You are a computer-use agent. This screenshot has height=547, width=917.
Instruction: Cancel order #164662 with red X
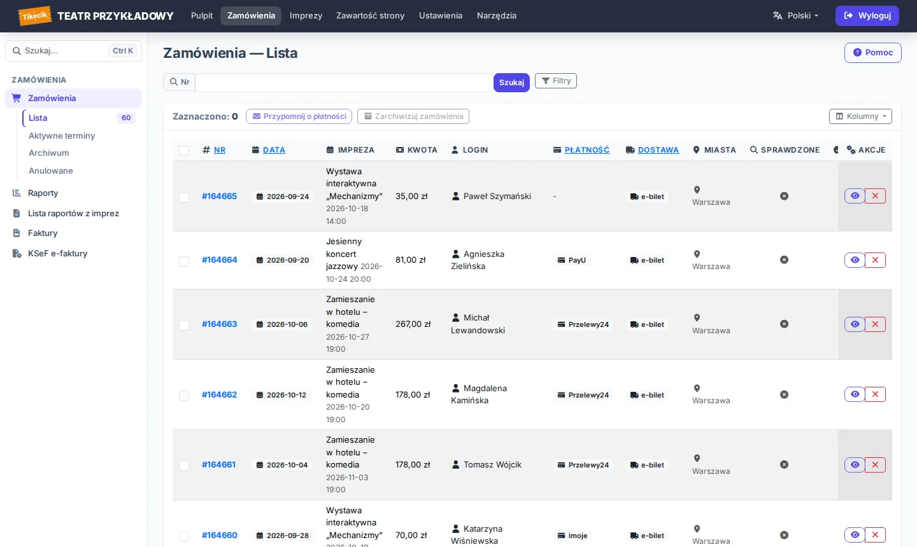[x=875, y=394]
